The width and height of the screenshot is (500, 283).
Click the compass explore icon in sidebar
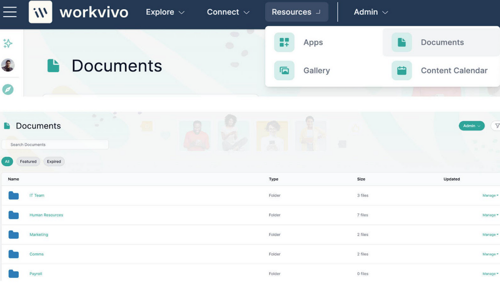click(8, 90)
